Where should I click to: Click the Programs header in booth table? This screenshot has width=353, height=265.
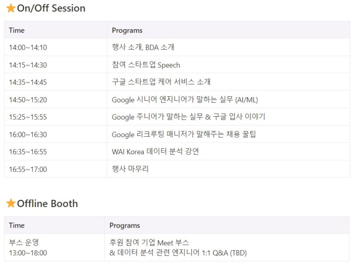[x=125, y=225]
